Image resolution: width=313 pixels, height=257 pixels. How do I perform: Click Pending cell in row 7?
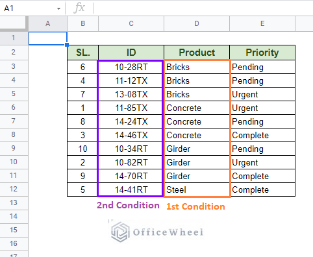(x=262, y=121)
